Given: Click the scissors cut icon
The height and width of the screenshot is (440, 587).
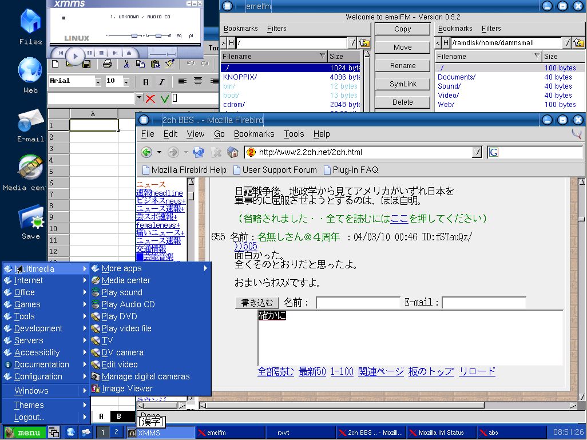Looking at the screenshot, I should click(126, 64).
